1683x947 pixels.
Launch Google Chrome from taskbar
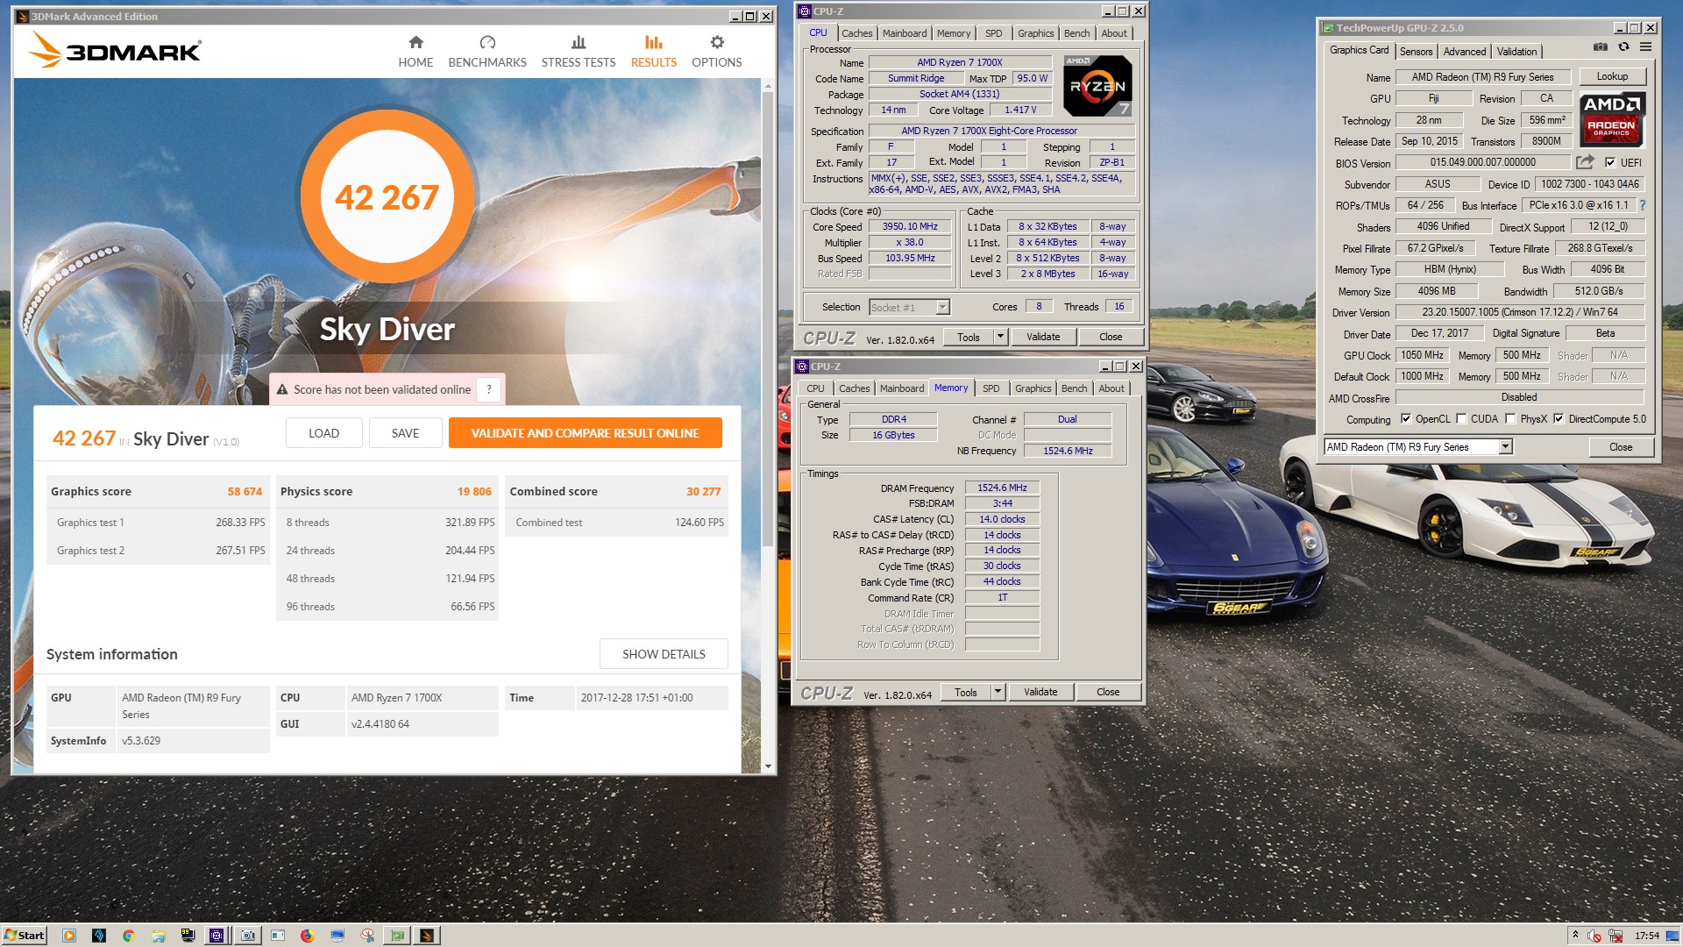128,936
